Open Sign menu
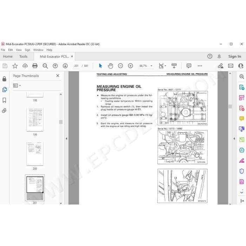The height and width of the screenshot is (246, 246). click(27, 50)
